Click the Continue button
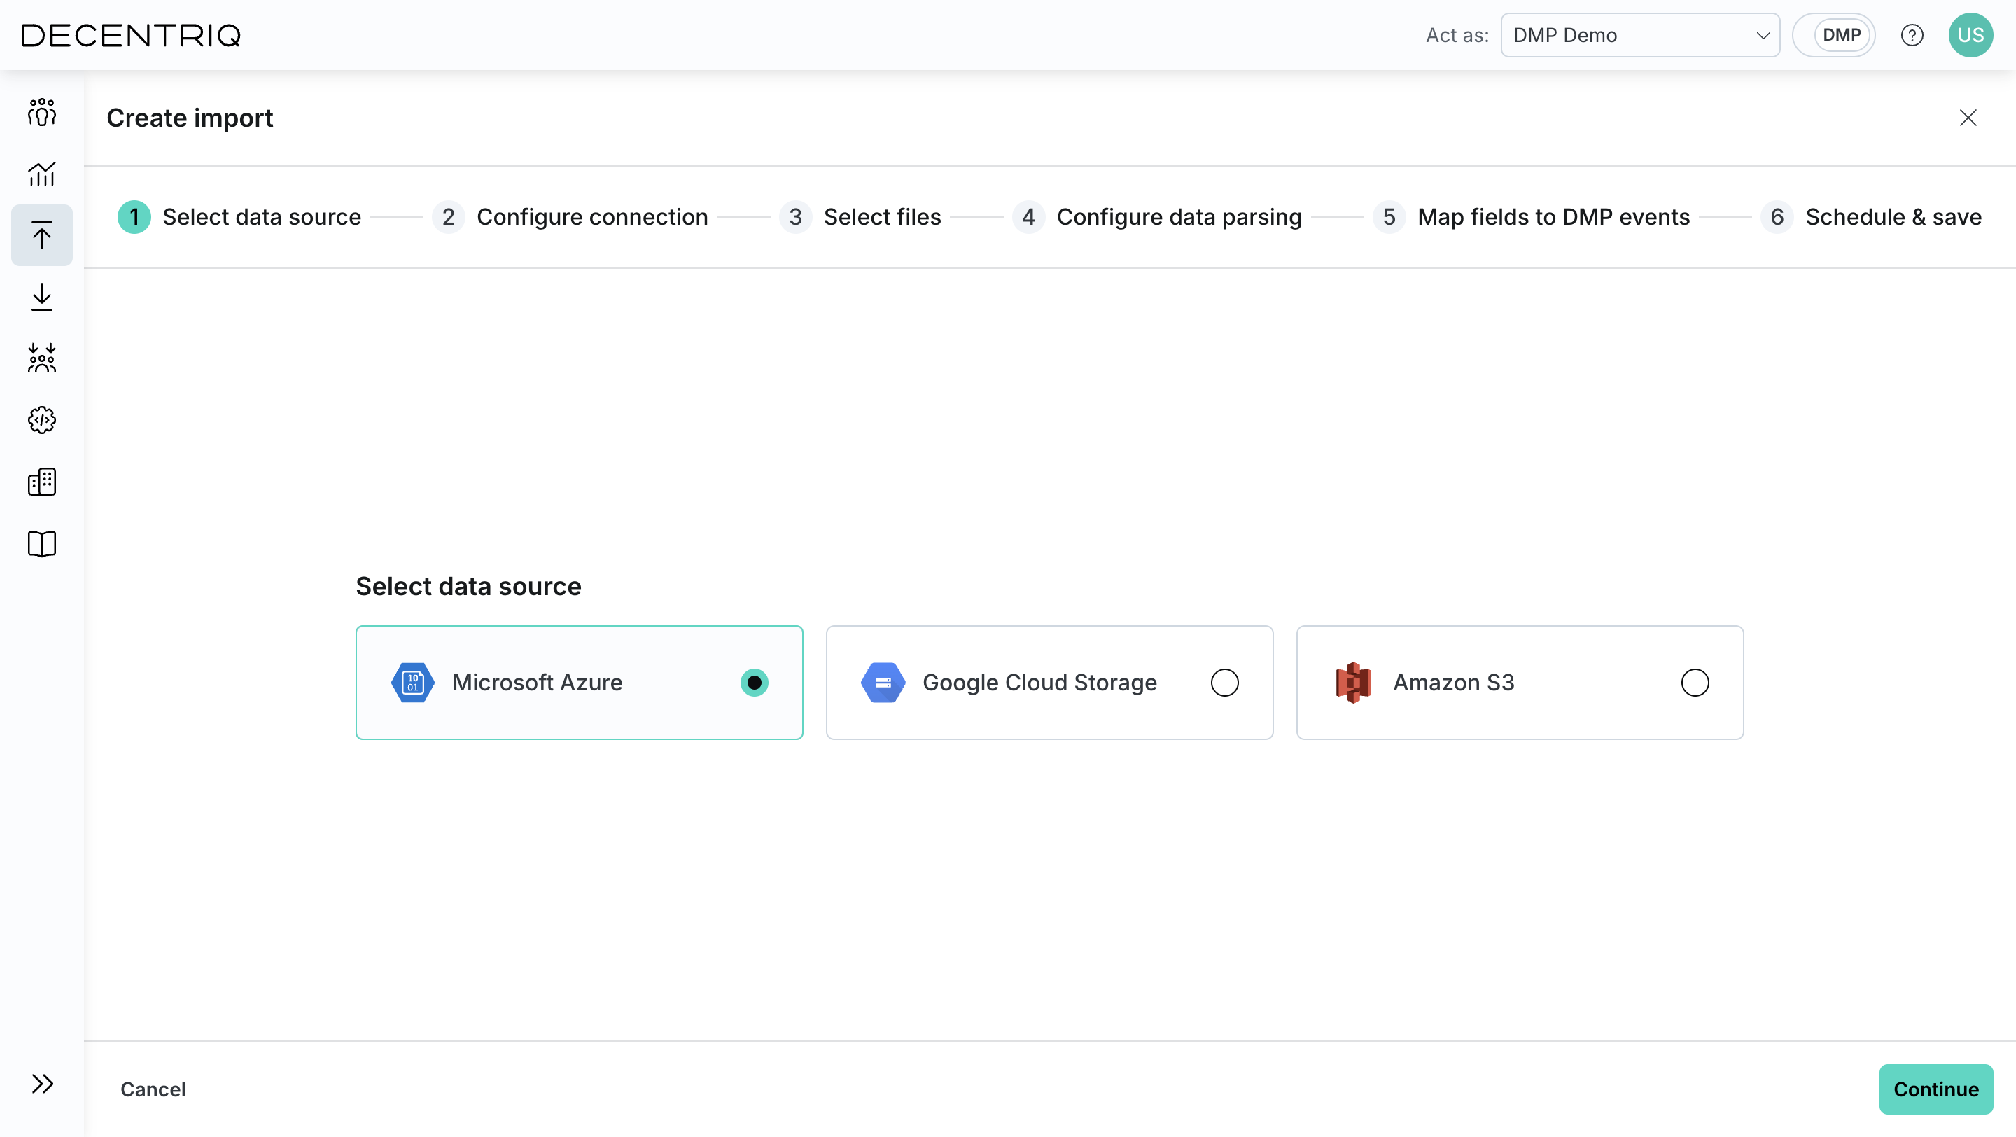Image resolution: width=2016 pixels, height=1137 pixels. pyautogui.click(x=1936, y=1089)
